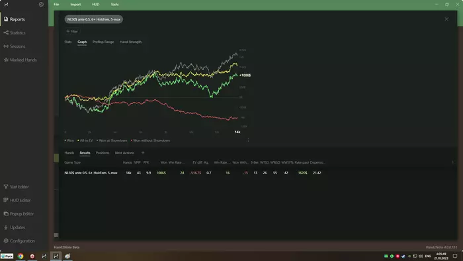Click the 1620$ rake paid cell
Image resolution: width=463 pixels, height=261 pixels.
(303, 173)
